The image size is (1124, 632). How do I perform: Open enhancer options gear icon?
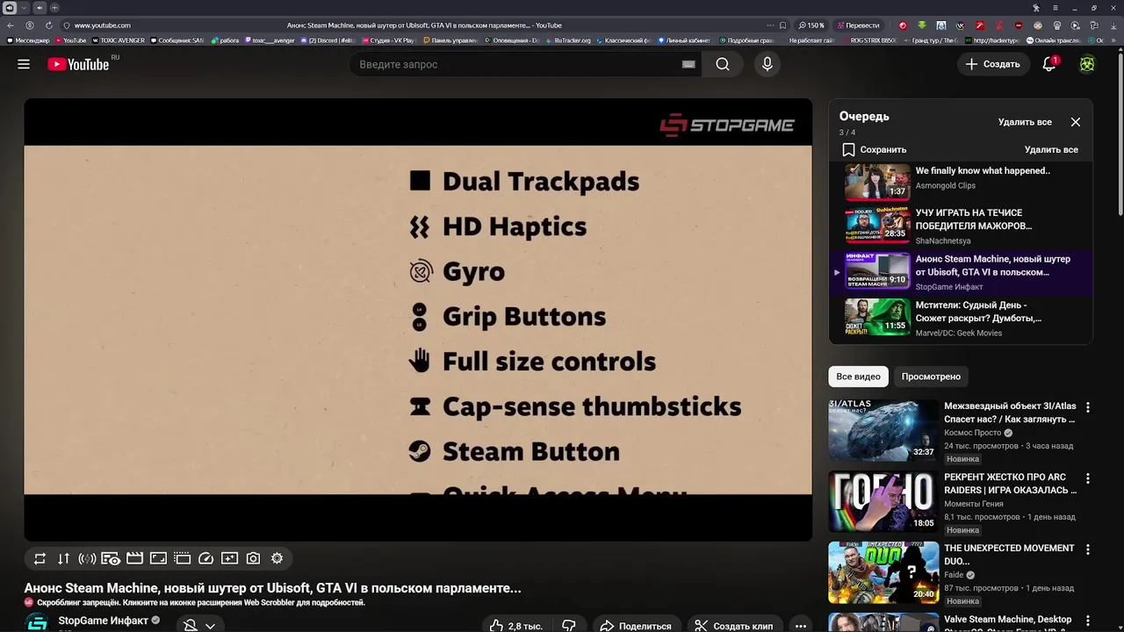coord(277,558)
